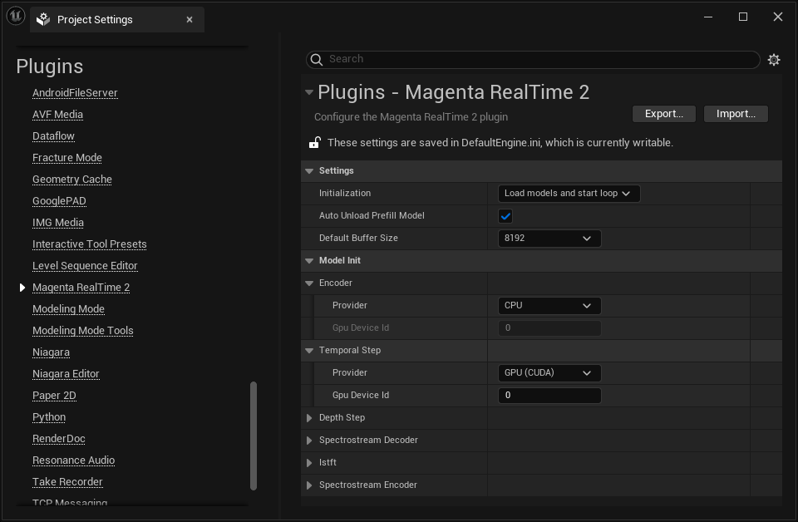Open Modeling Mode Tools settings
Screen dimensions: 798x522
click(82, 331)
